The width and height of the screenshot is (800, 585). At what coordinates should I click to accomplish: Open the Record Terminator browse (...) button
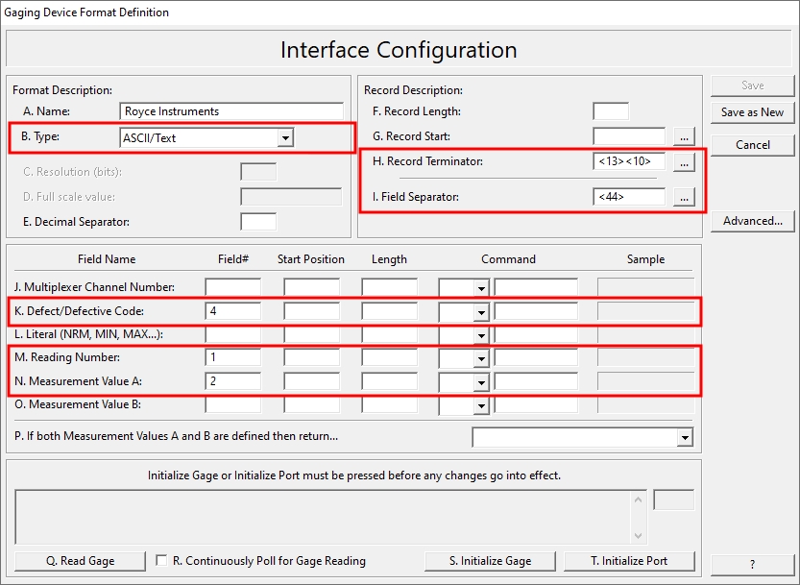coord(684,162)
